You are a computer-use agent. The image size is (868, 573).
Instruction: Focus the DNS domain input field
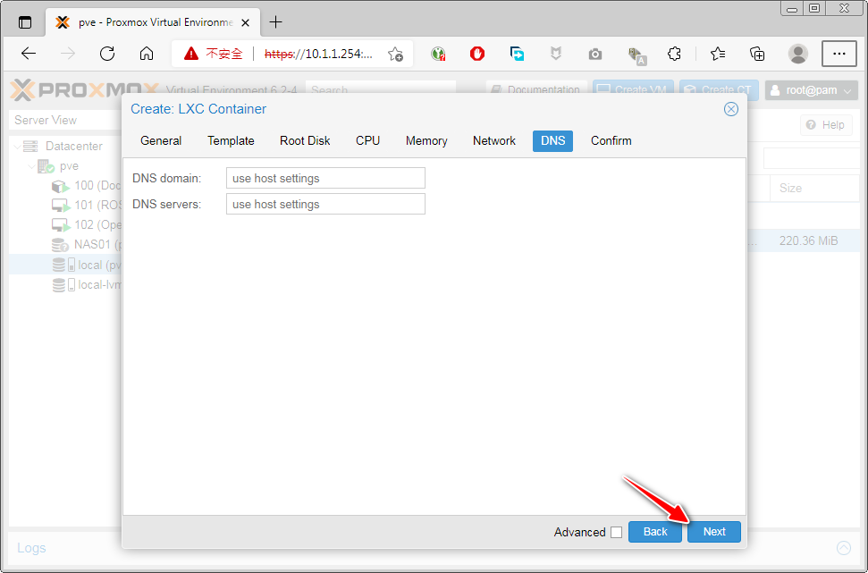(325, 178)
